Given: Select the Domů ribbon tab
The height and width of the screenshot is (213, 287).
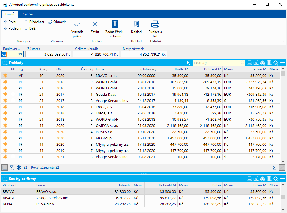Looking at the screenshot, I should tap(10, 14).
